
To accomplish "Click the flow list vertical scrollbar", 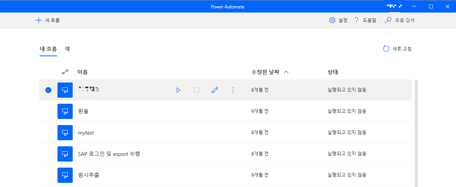I will pyautogui.click(x=416, y=133).
